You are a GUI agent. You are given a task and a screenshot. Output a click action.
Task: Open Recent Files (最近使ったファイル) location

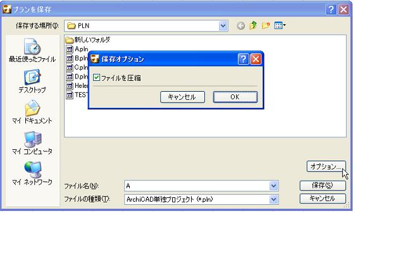click(32, 49)
